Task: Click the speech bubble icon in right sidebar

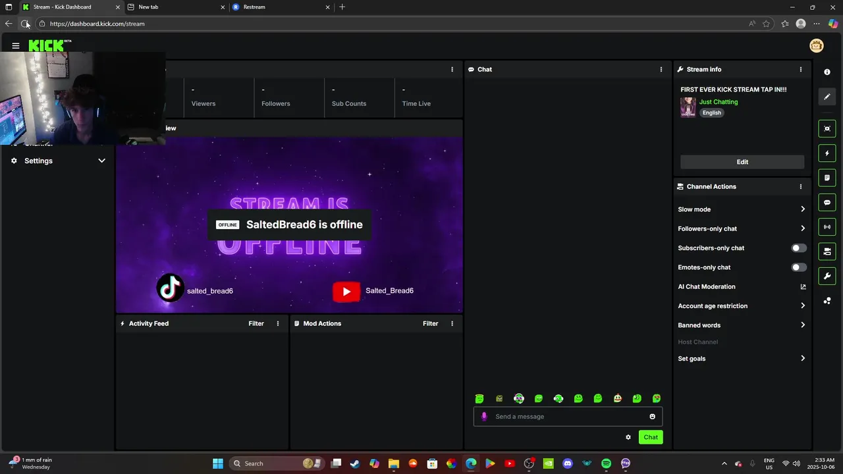Action: [827, 202]
